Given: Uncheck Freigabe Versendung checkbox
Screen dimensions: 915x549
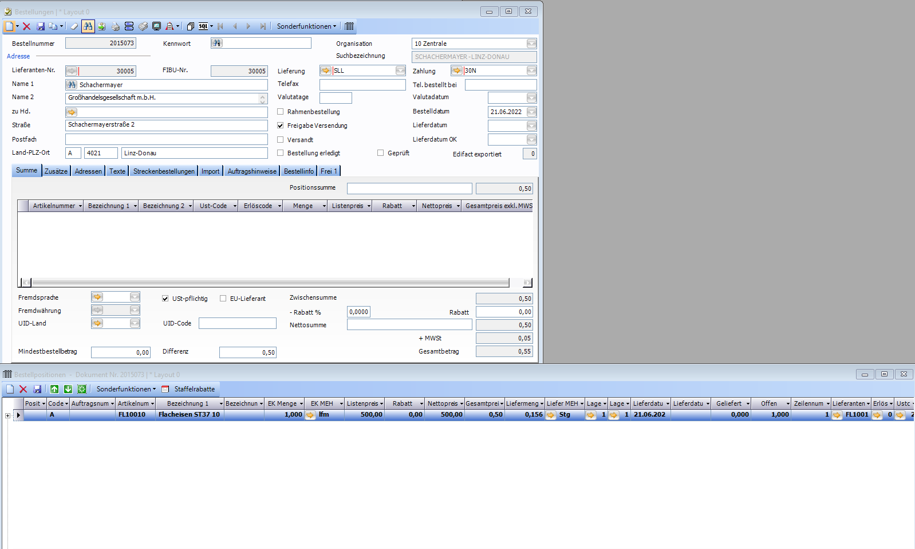Looking at the screenshot, I should (281, 126).
